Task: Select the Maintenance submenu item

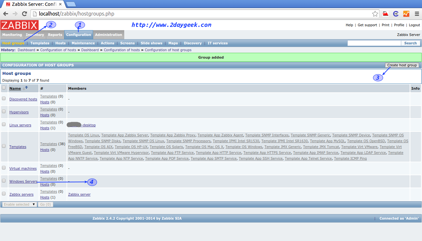Action: (x=83, y=43)
